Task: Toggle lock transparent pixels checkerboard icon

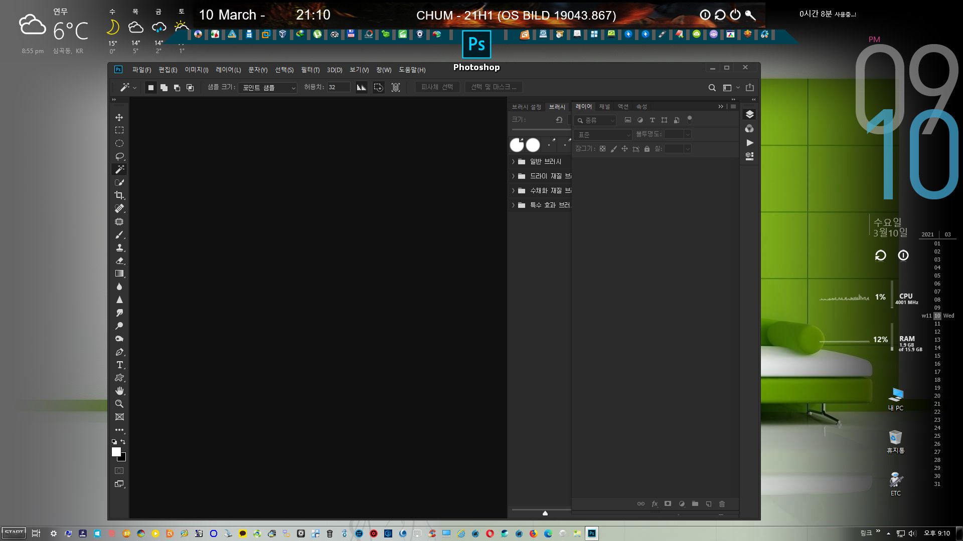Action: tap(602, 149)
